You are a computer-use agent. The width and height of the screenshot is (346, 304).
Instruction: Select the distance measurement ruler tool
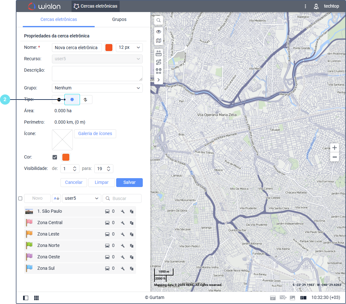(x=158, y=53)
